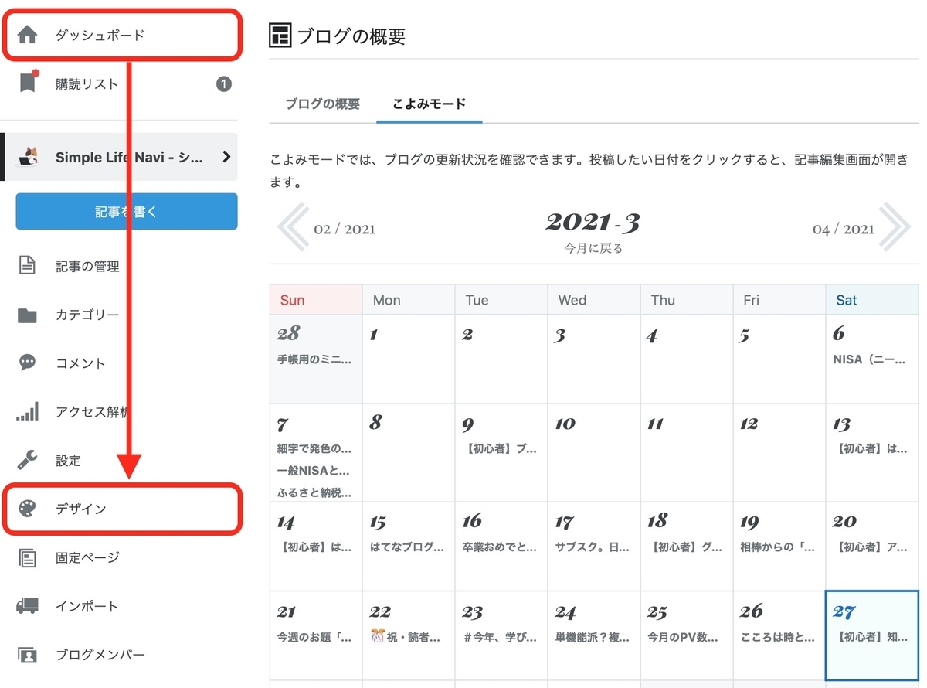This screenshot has height=688, width=927.
Task: Click the 2021-3 month title
Action: coord(593,222)
